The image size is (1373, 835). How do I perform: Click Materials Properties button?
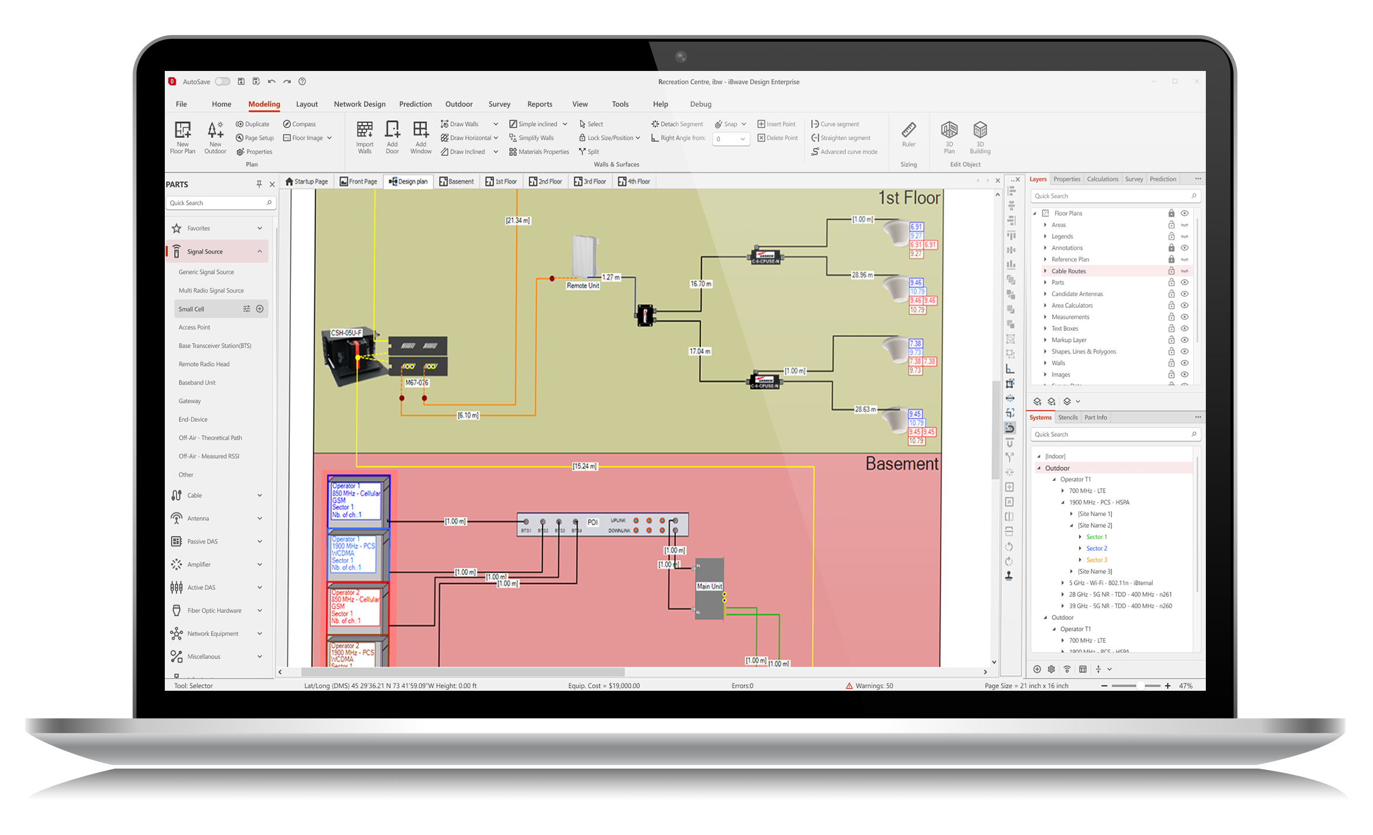[539, 151]
